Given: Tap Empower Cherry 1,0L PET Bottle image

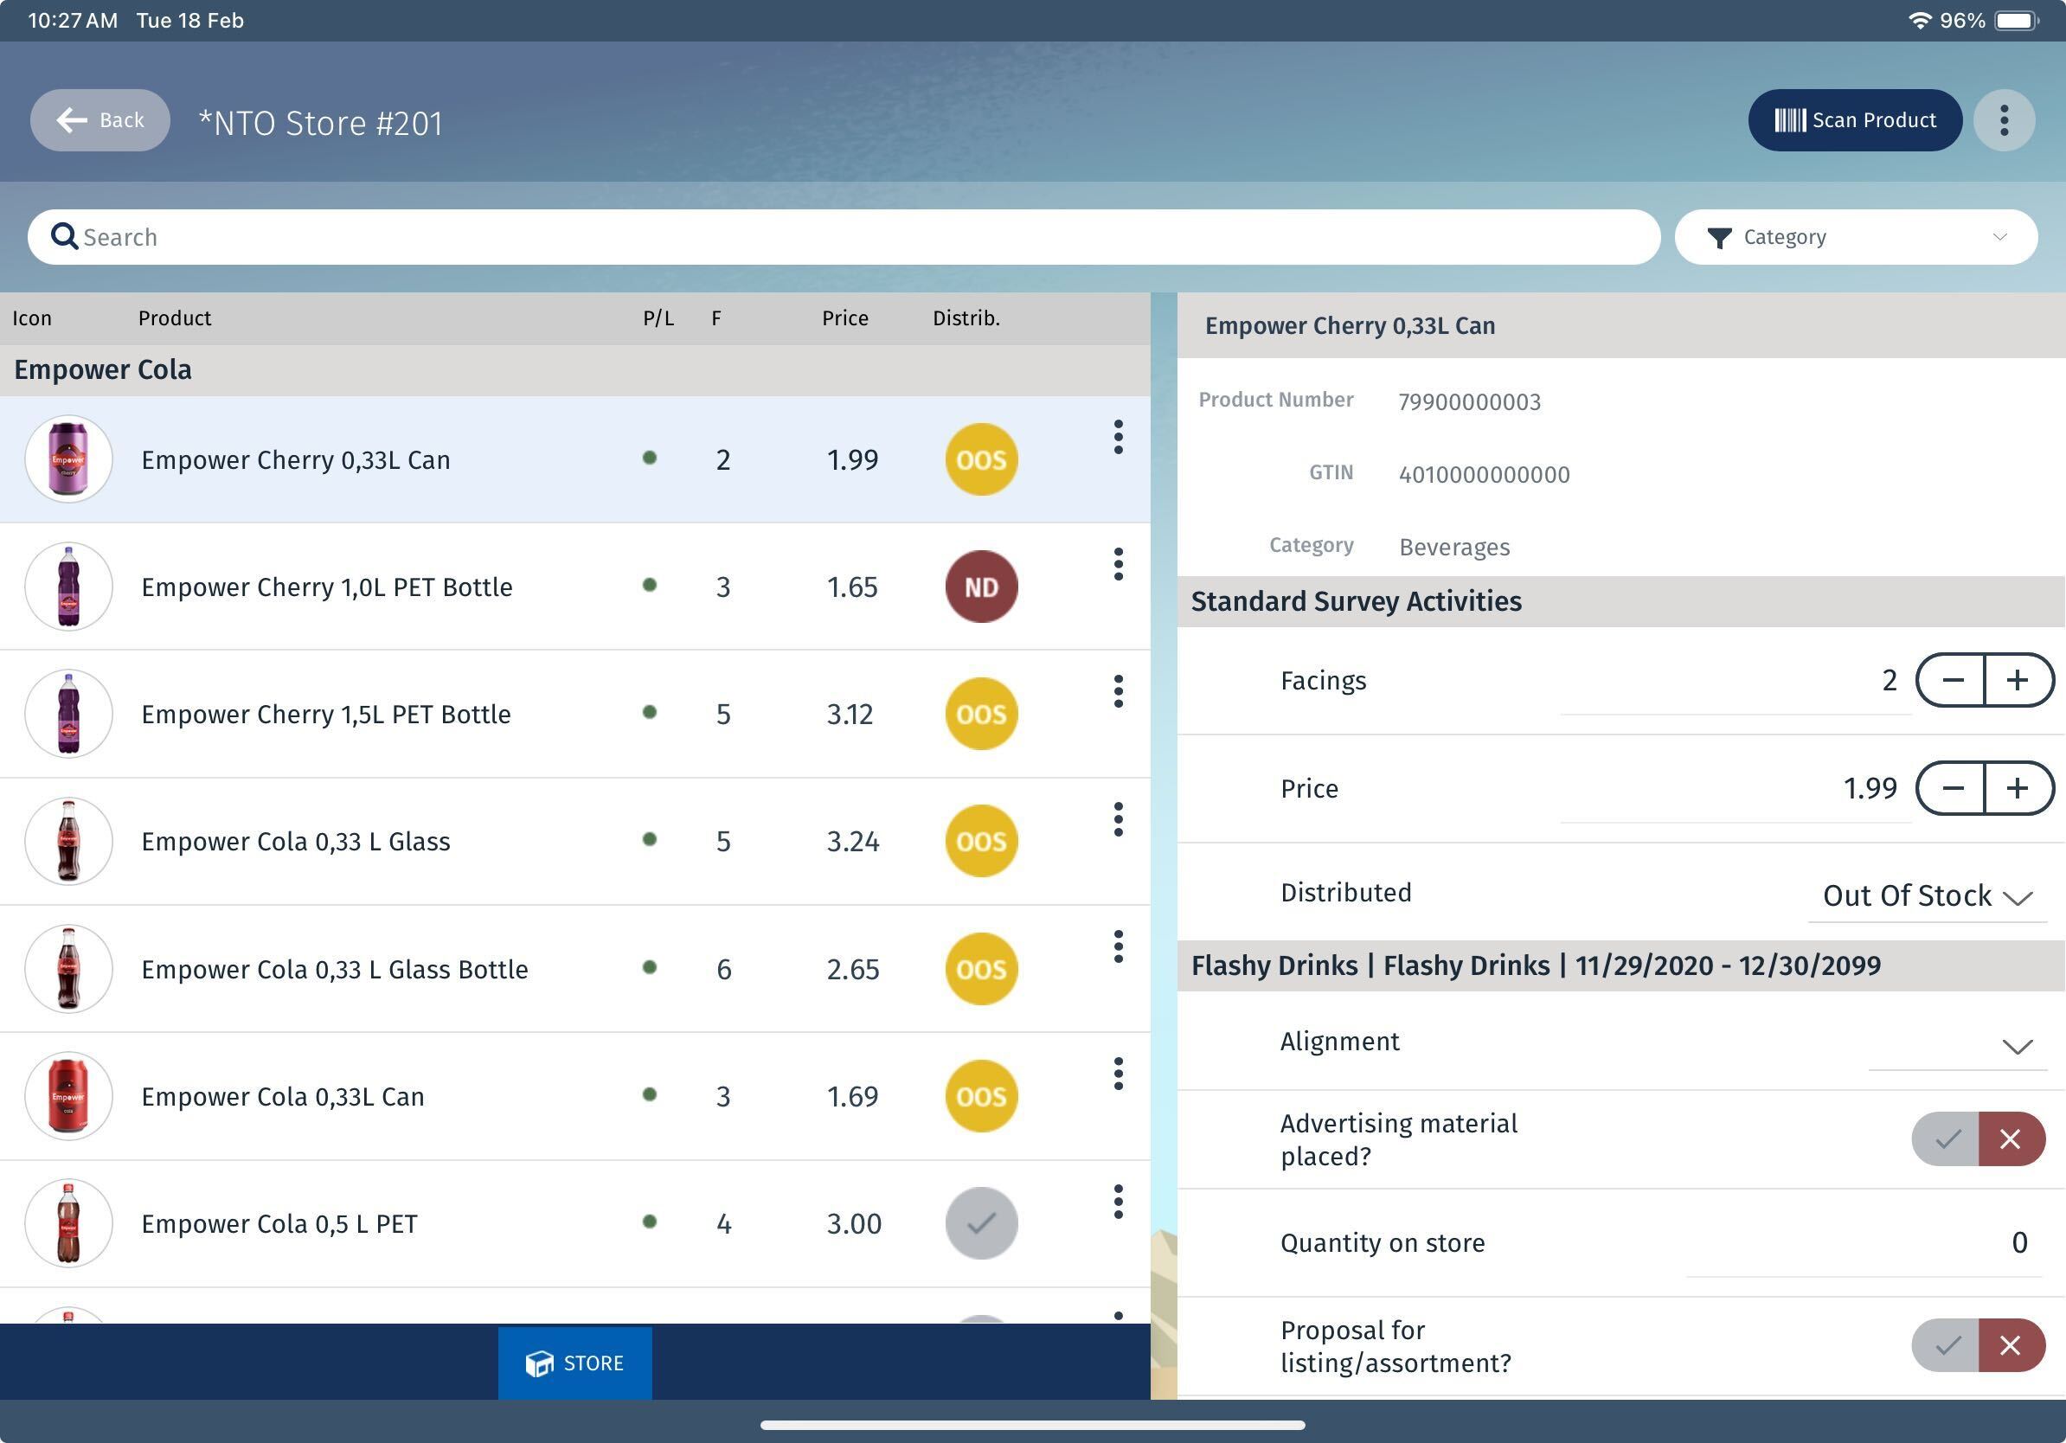Looking at the screenshot, I should [68, 587].
